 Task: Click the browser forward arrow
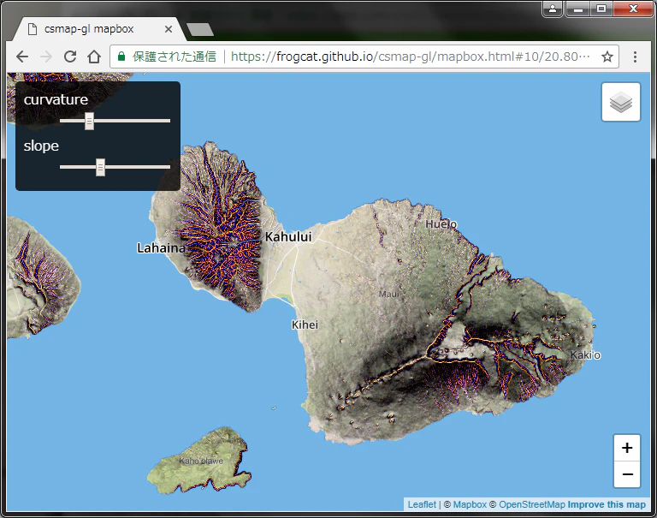click(x=46, y=57)
